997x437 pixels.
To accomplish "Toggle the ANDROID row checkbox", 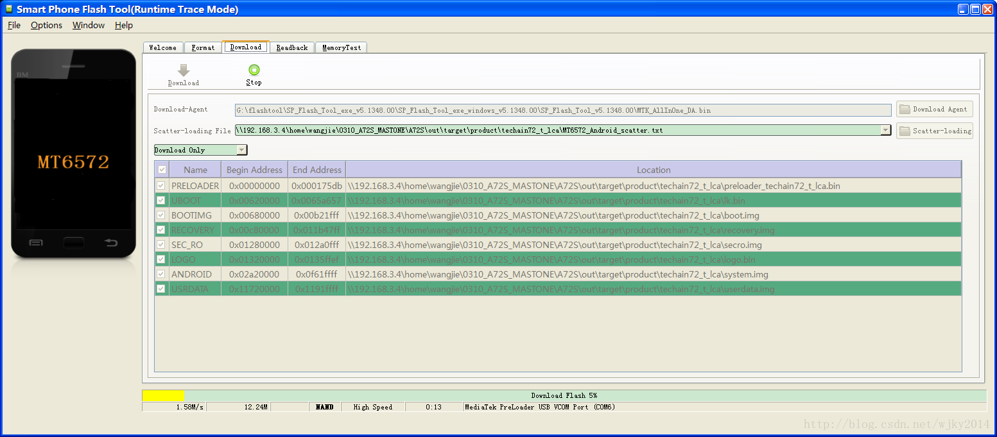I will pos(162,274).
